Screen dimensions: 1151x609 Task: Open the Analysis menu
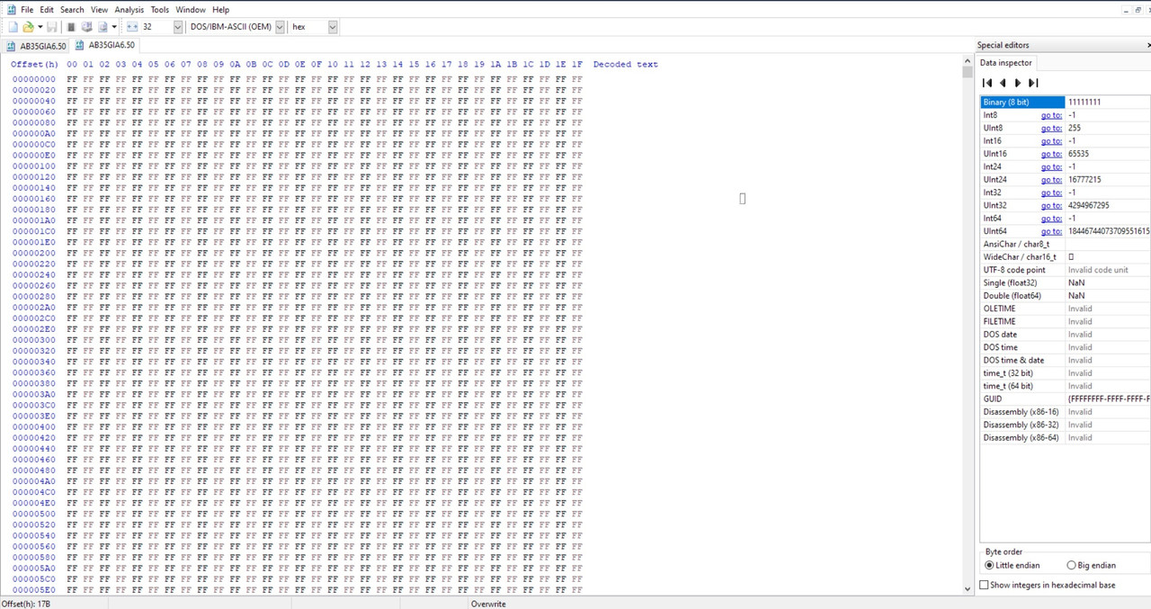pos(129,10)
